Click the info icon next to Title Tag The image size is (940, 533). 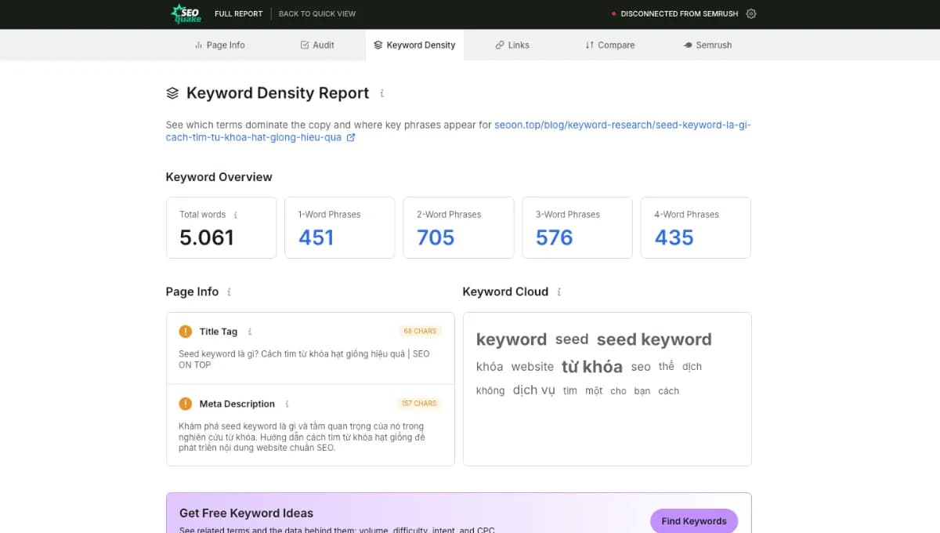[x=250, y=332]
